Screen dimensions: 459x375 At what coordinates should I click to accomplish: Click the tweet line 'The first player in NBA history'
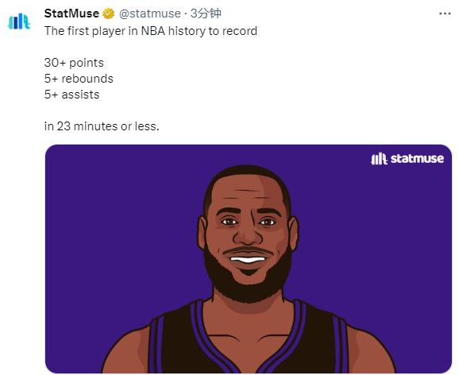pyautogui.click(x=151, y=31)
